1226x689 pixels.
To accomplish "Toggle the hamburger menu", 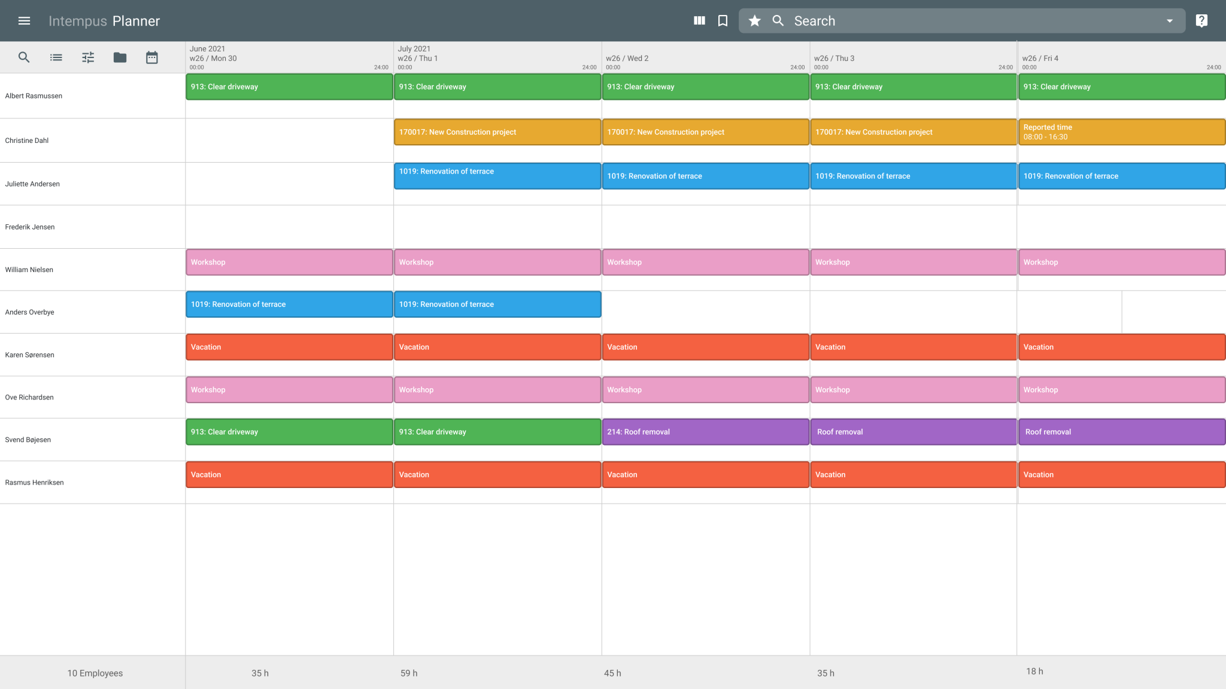I will tap(24, 20).
